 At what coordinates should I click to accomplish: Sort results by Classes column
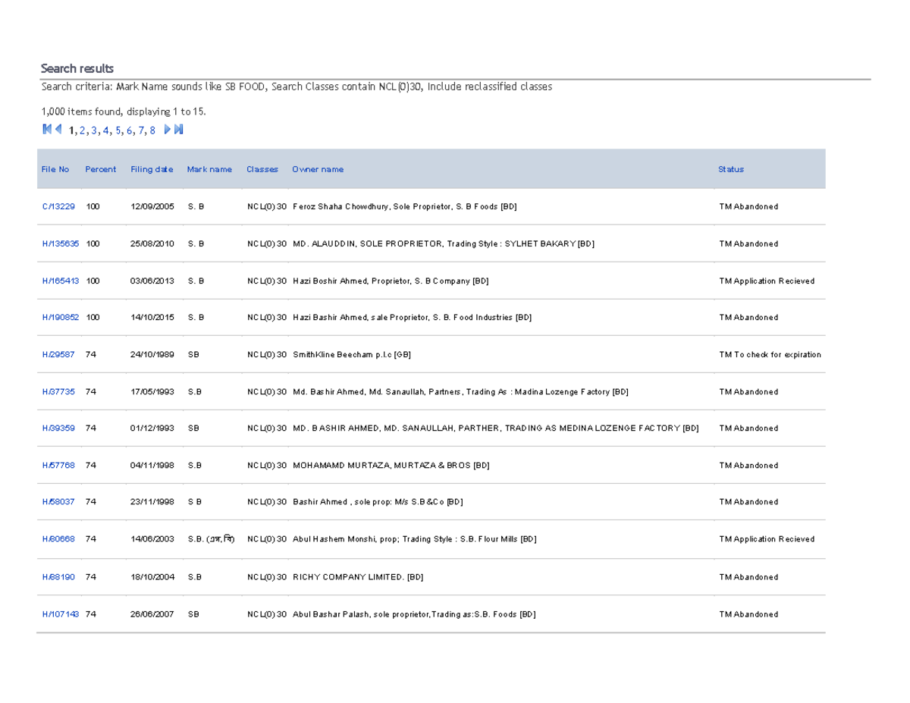tap(262, 168)
